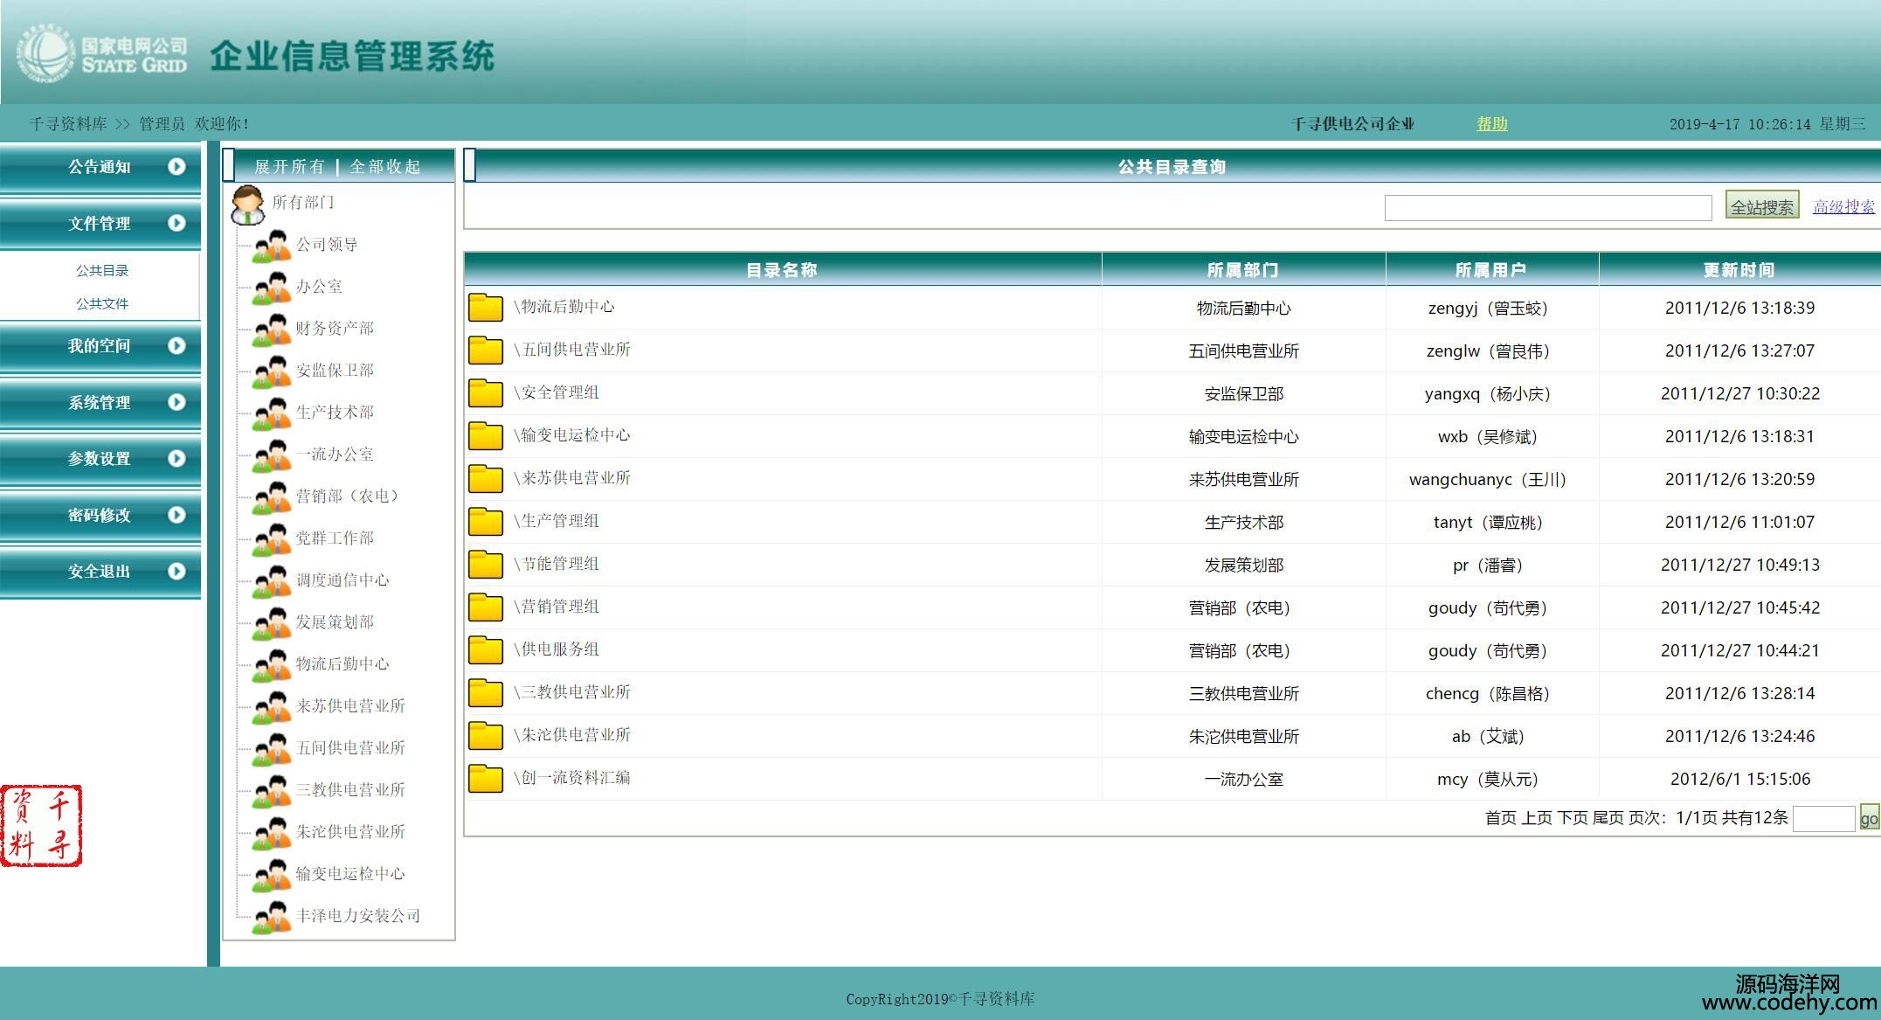The width and height of the screenshot is (1881, 1020).
Task: Click the State Grid logo
Action: click(x=102, y=55)
